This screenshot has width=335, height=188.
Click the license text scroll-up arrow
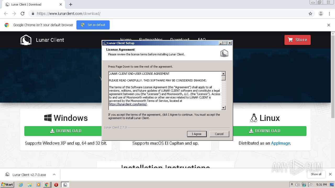[224, 74]
